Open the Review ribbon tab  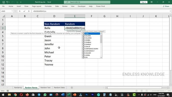(x=65, y=6)
